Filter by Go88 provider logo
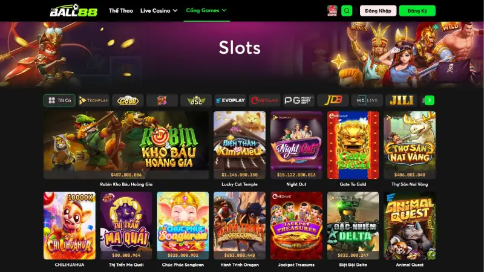 (x=128, y=100)
